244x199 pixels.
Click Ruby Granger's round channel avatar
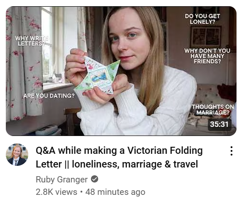(17, 155)
